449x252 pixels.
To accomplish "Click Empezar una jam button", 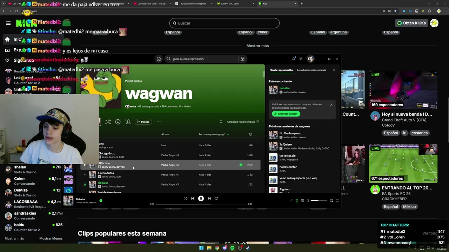I will [286, 114].
